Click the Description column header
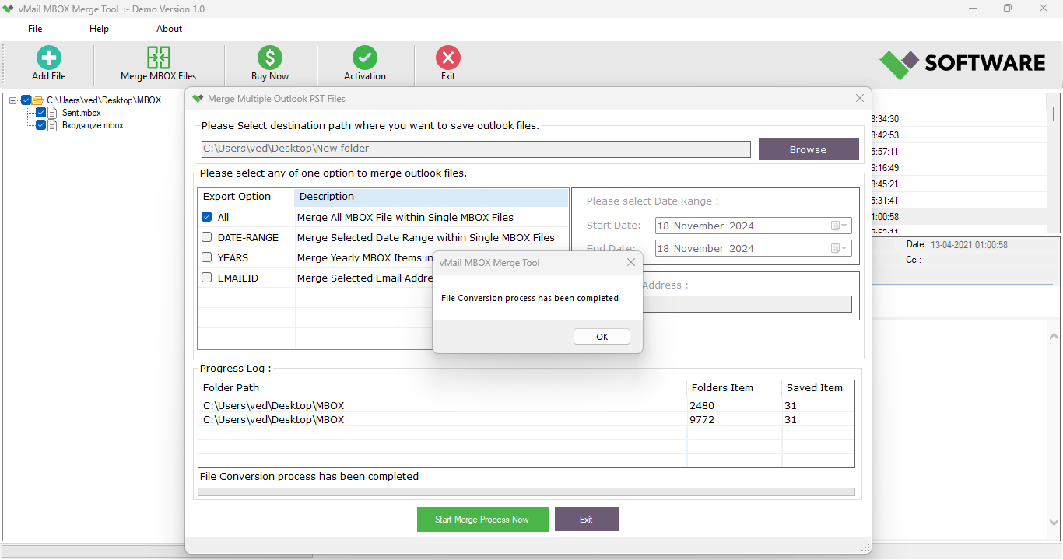1063x560 pixels. 432,197
